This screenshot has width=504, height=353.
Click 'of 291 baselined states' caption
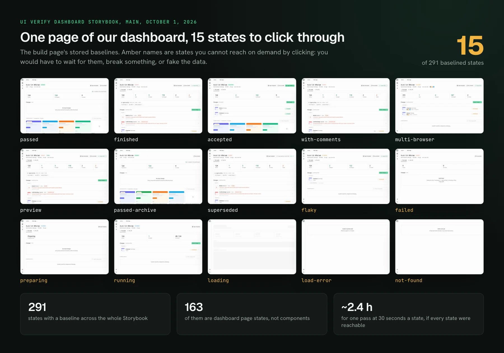click(x=453, y=63)
